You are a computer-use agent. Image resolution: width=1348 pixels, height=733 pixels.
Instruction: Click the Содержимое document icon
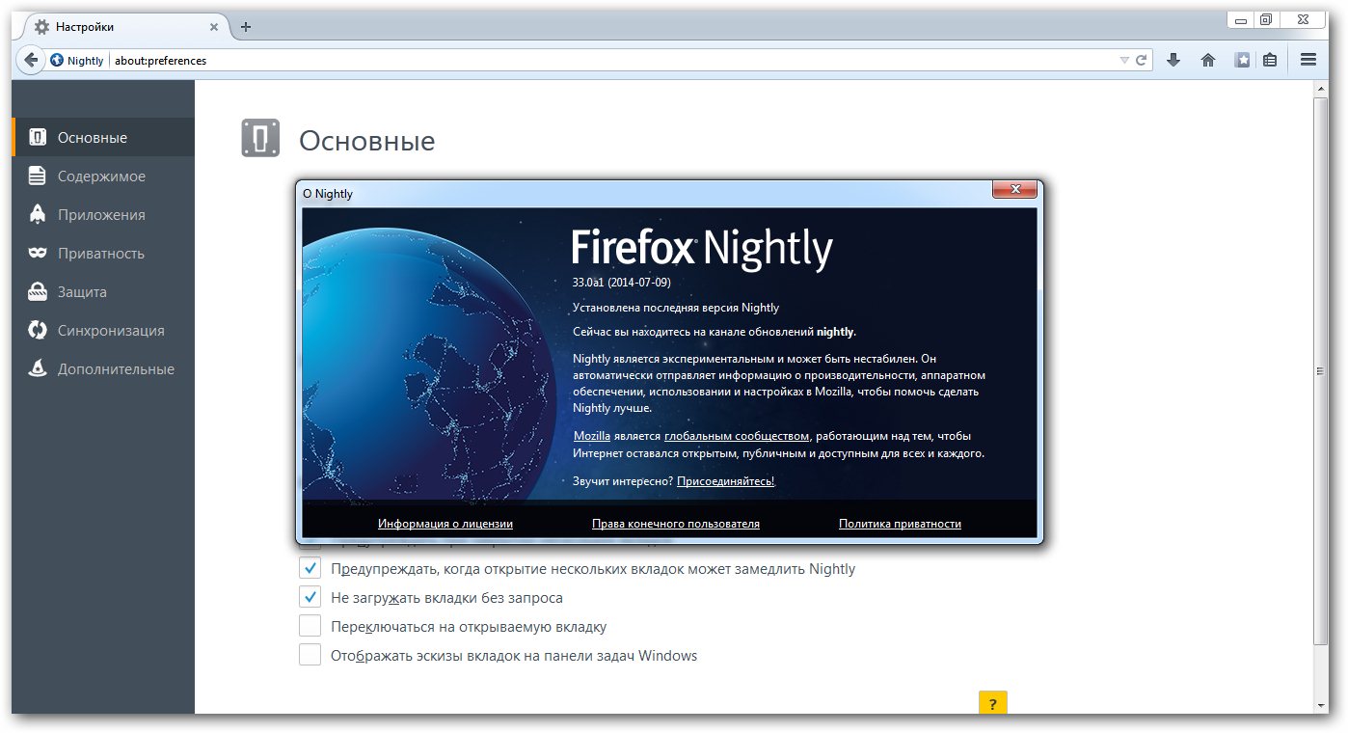[x=37, y=176]
